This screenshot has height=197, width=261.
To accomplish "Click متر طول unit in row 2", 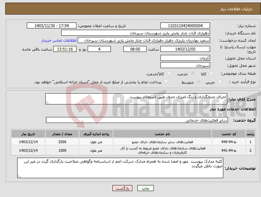I will tap(96, 150).
